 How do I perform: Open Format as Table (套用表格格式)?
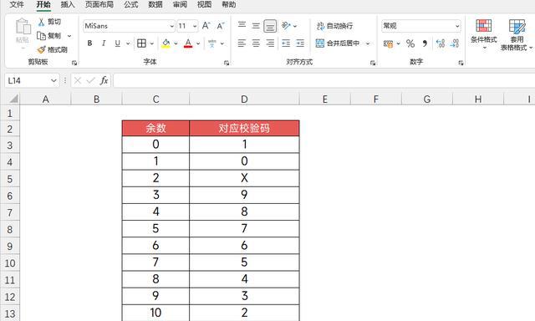pyautogui.click(x=517, y=34)
